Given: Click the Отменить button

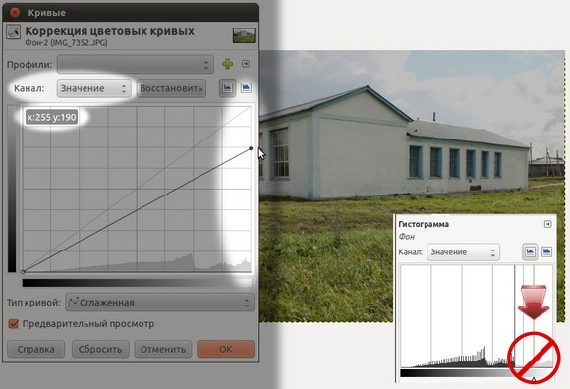Looking at the screenshot, I should [x=163, y=349].
